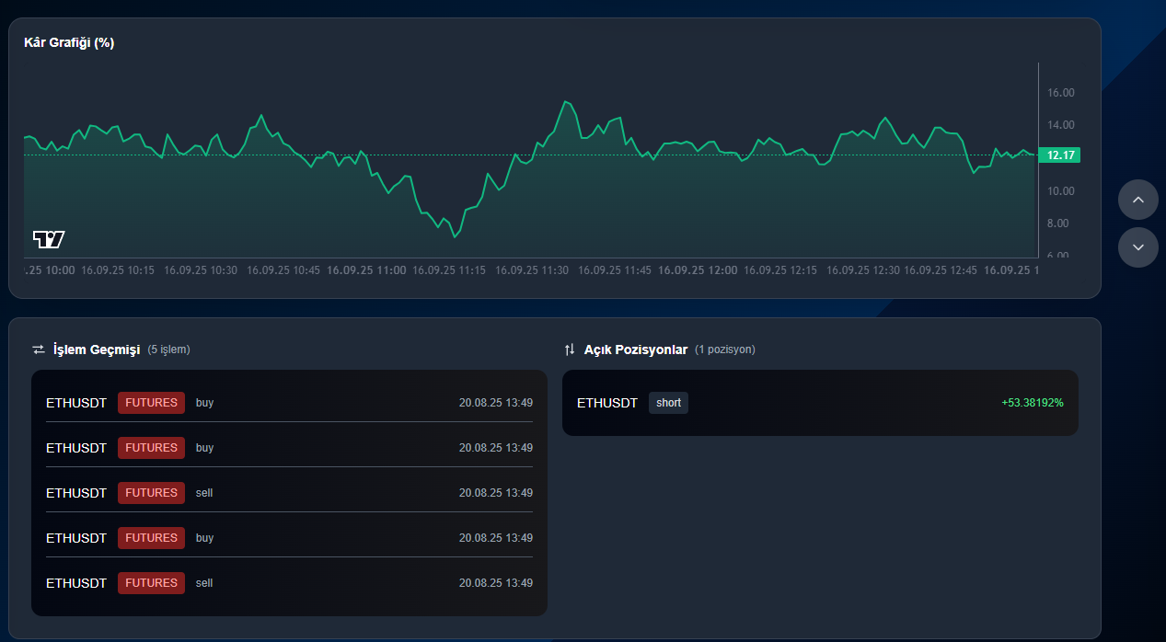Select the 16.09.25 10:30 time axis label
The height and width of the screenshot is (642, 1166).
point(201,270)
